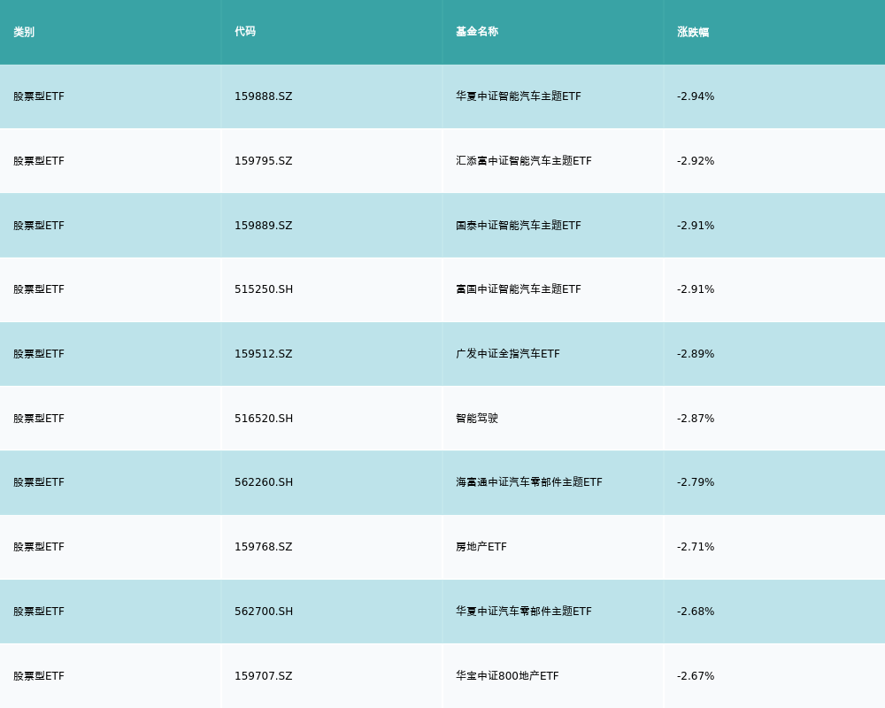The width and height of the screenshot is (885, 708).
Task: Select code cell 562260.SH
Action: [x=264, y=482]
